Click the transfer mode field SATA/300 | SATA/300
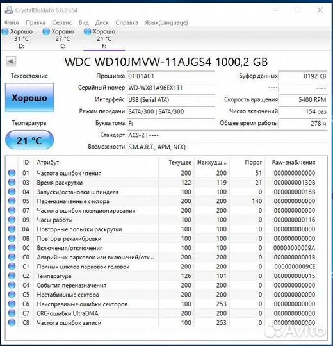This screenshot has width=333, height=346. [x=171, y=111]
